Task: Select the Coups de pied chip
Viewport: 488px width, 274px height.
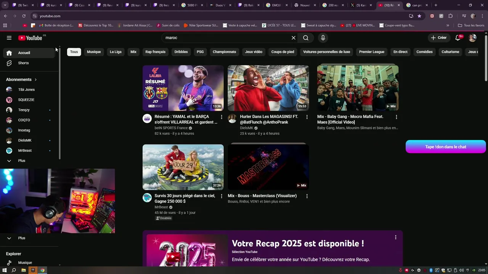Action: coord(283,52)
